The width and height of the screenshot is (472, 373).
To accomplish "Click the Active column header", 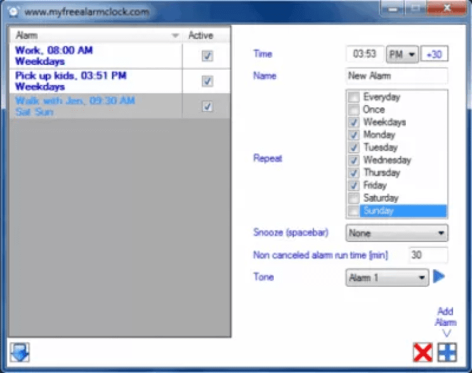I will 206,35.
